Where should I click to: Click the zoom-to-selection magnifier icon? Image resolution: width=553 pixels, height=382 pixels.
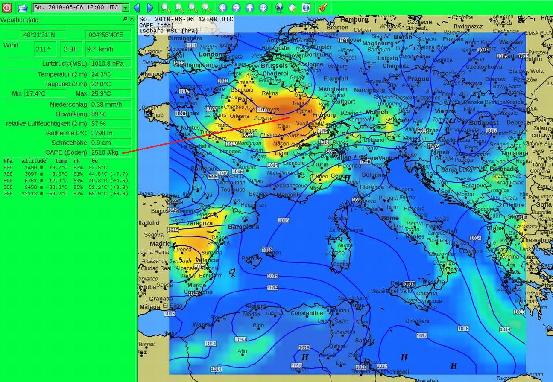[193, 8]
